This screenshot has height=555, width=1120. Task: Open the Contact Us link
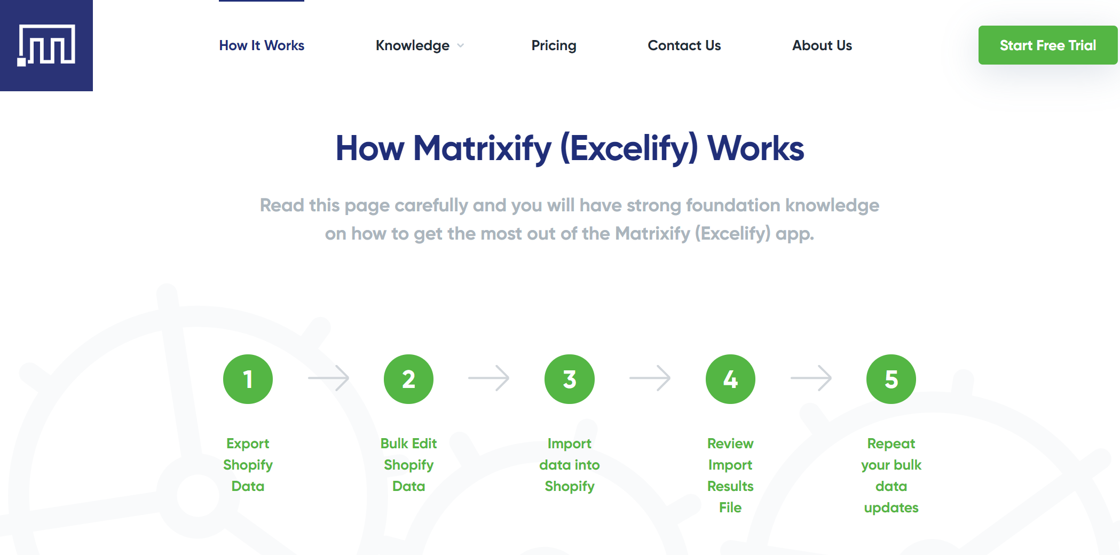coord(684,45)
